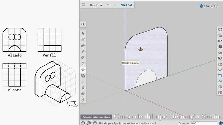Select the Arc tool
Viewport: 223px width, 125px height.
[83, 58]
